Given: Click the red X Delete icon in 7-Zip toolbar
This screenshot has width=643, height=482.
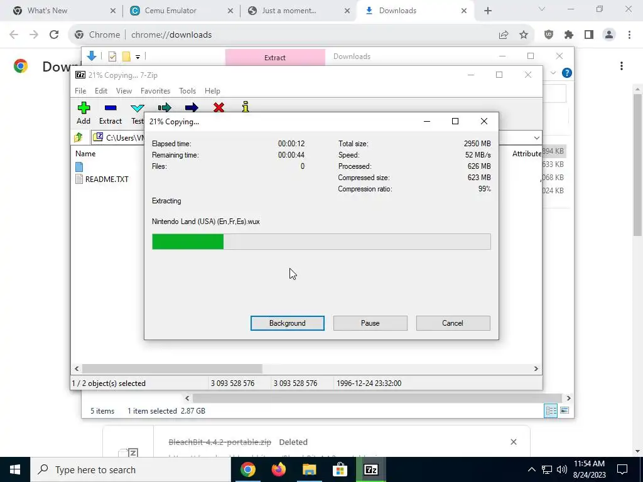Looking at the screenshot, I should click(x=219, y=107).
